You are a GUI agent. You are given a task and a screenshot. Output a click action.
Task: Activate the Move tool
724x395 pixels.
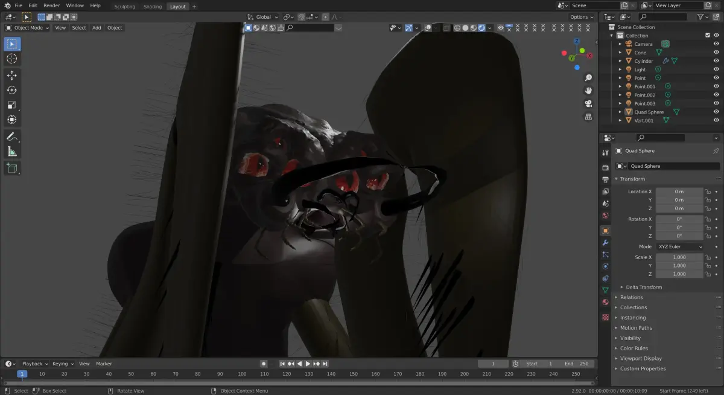click(x=12, y=75)
